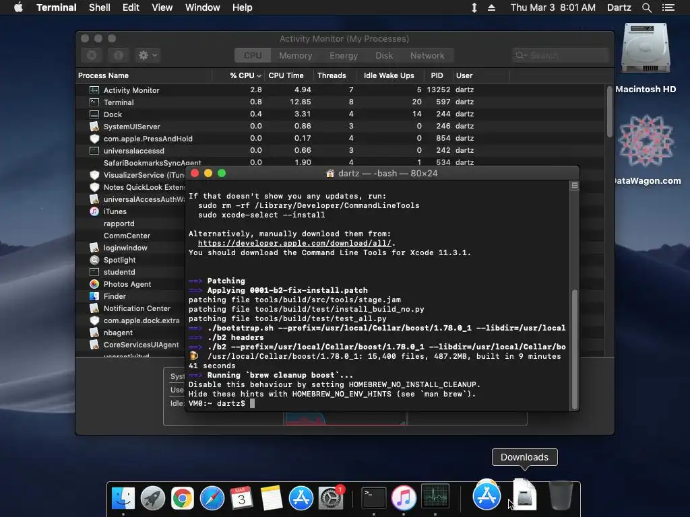The width and height of the screenshot is (690, 517).
Task: Open System Preferences with red badge
Action: pyautogui.click(x=331, y=498)
